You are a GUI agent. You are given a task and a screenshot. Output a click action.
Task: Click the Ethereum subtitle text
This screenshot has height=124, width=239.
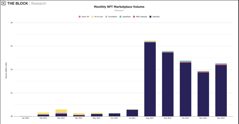pyautogui.click(x=119, y=10)
